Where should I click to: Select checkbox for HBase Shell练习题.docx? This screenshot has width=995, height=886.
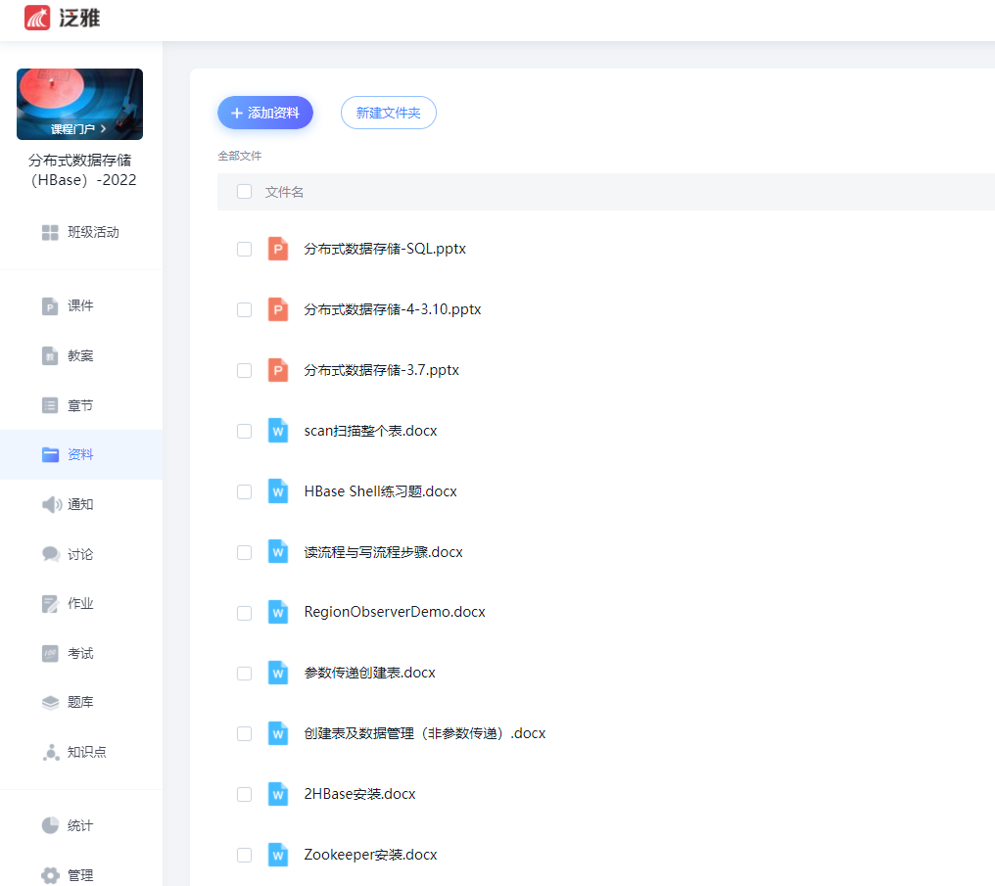[x=244, y=491]
